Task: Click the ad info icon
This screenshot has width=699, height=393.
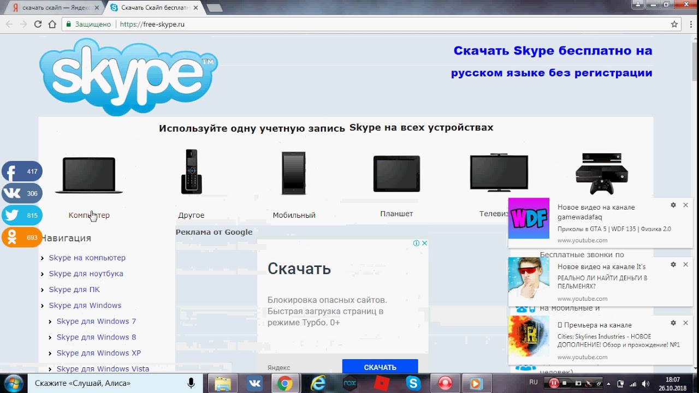Action: [x=416, y=243]
